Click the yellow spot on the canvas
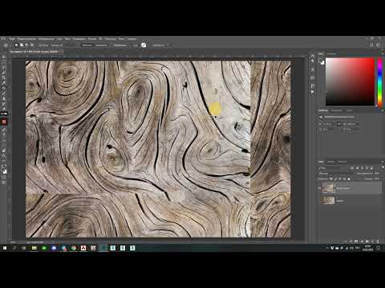Viewport: 385px width, 288px height. pyautogui.click(x=215, y=109)
